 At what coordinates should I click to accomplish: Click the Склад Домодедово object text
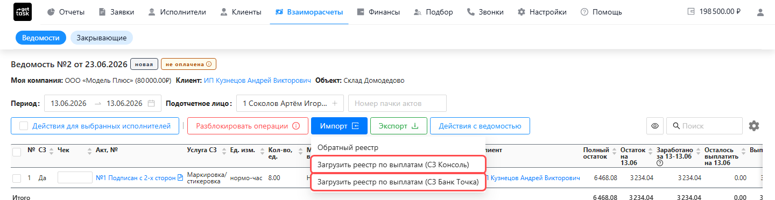click(x=374, y=81)
